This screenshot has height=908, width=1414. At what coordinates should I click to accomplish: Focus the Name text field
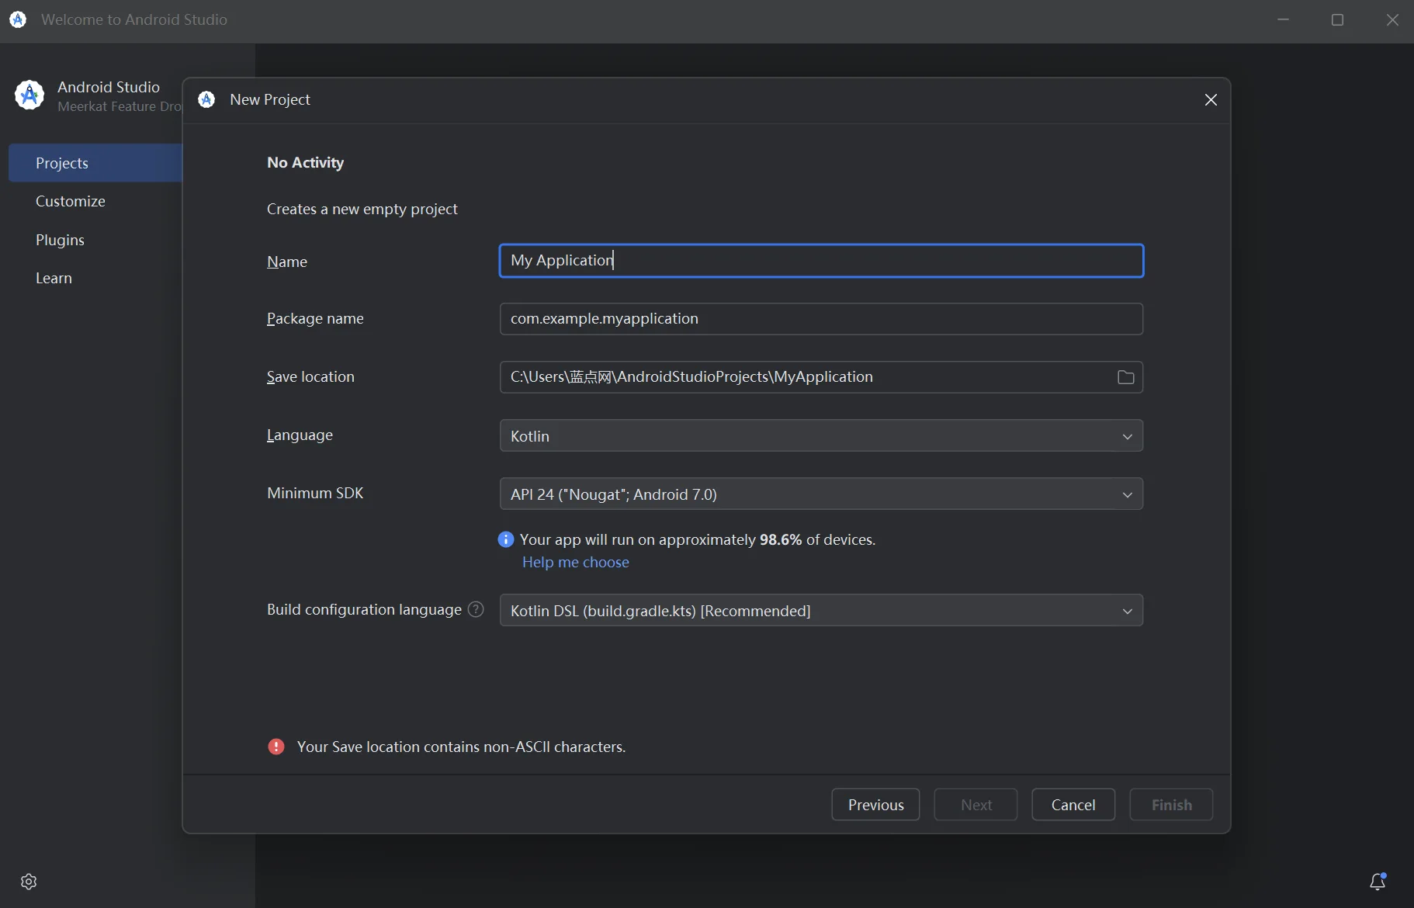pos(821,261)
